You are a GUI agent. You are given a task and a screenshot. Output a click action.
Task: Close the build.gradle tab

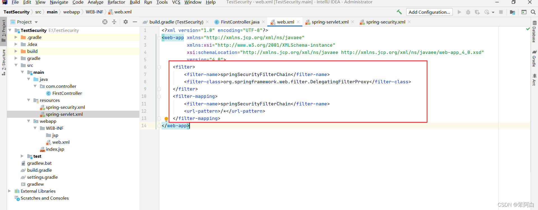click(207, 22)
